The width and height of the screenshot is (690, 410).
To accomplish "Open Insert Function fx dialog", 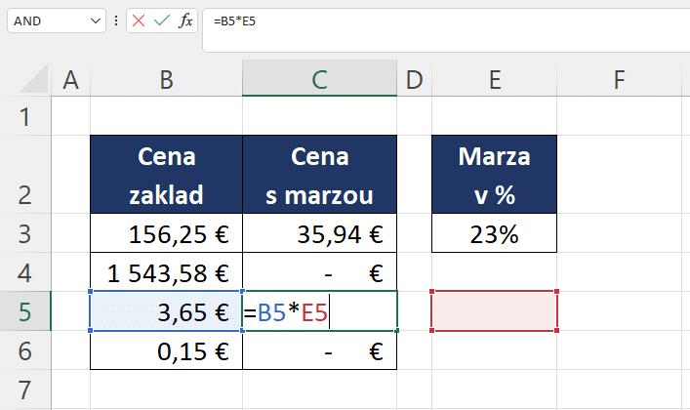I will pyautogui.click(x=185, y=20).
